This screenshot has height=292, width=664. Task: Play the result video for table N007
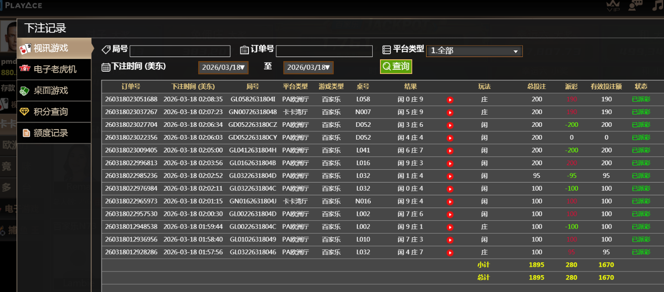(450, 112)
